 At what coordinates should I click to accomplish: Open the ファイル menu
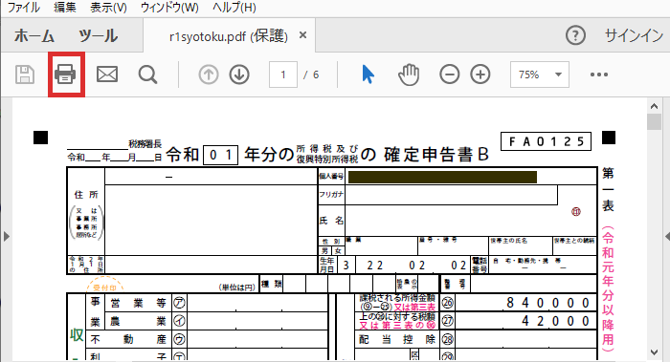pos(24,8)
